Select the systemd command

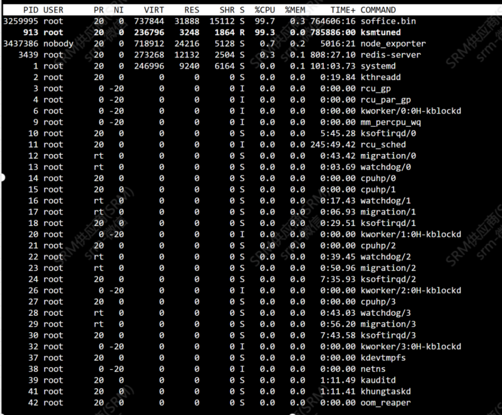tap(378, 66)
